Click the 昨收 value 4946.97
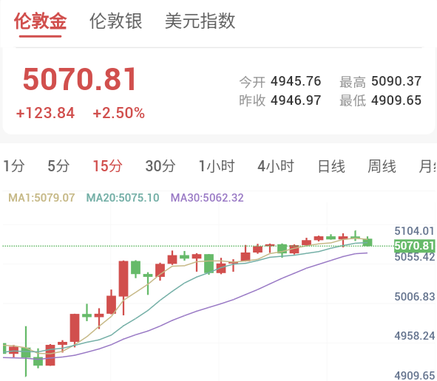The width and height of the screenshot is (437, 381). tap(296, 100)
